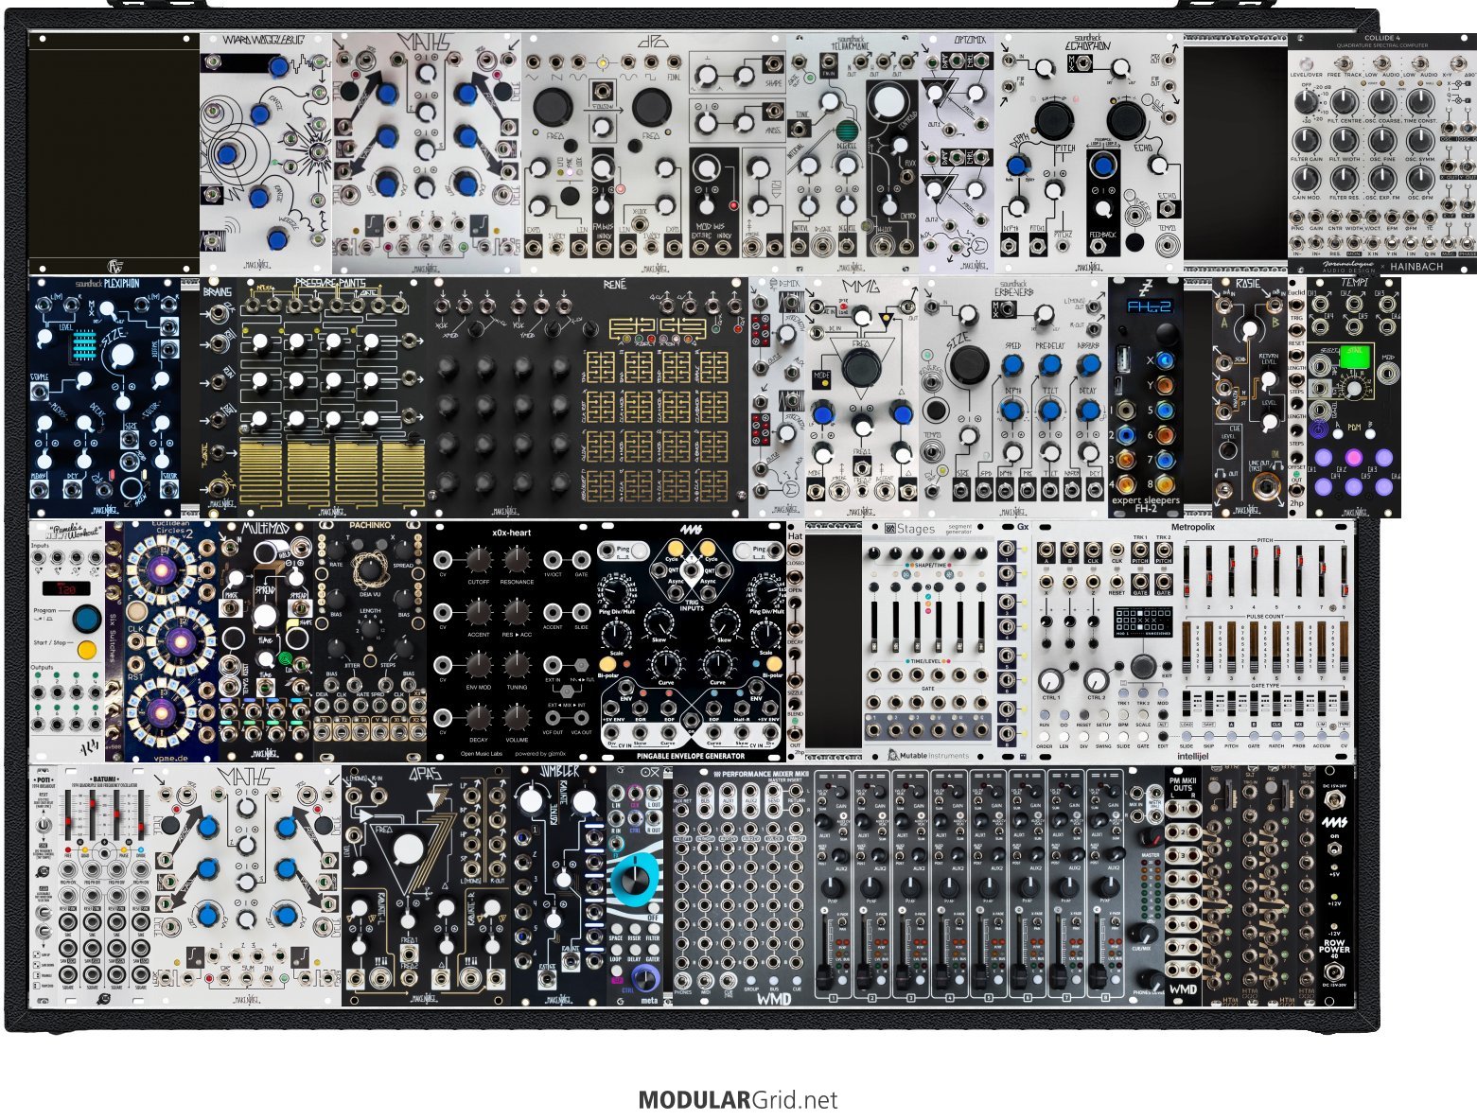
Task: Select the 2hp Hat module
Action: 796,640
